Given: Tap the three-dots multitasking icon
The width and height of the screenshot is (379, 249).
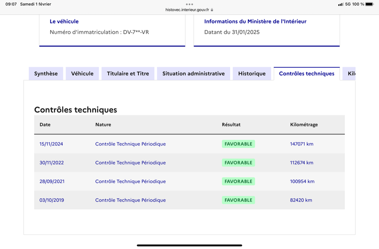Looking at the screenshot, I should pyautogui.click(x=189, y=4).
